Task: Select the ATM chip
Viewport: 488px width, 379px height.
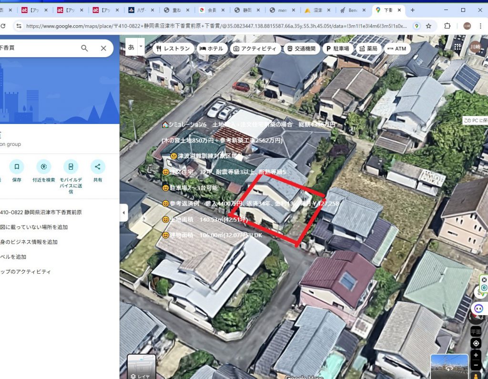Action: 397,49
